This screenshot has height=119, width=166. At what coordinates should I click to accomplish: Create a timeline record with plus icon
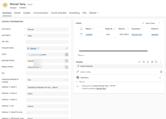click(139, 62)
